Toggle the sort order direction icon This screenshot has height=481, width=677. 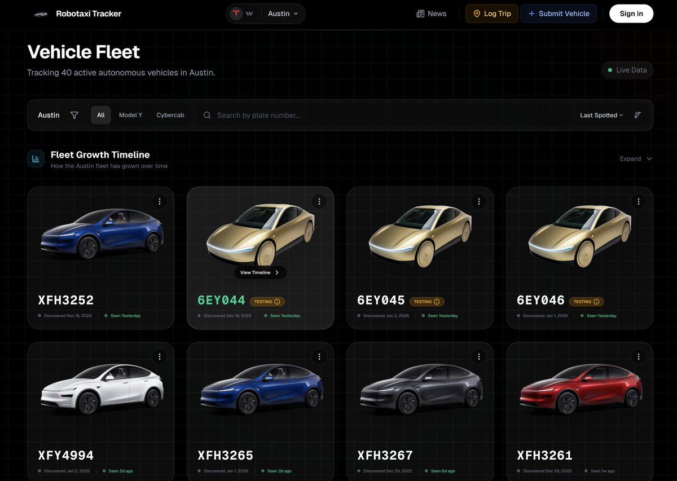(x=638, y=115)
